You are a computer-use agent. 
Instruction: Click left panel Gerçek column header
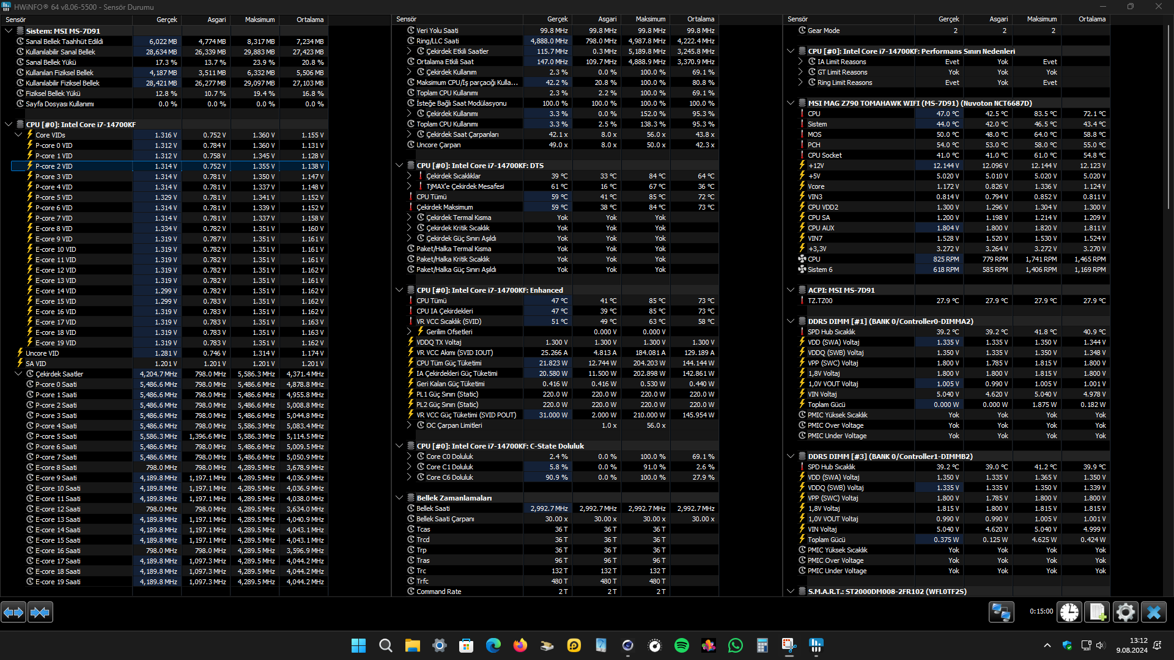157,20
